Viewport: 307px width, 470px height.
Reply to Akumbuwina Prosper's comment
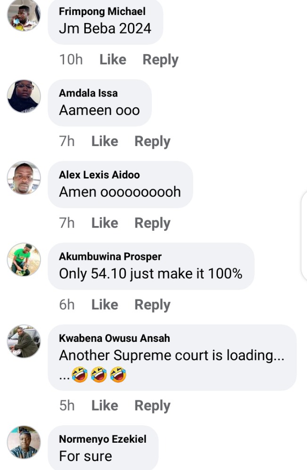pos(152,305)
